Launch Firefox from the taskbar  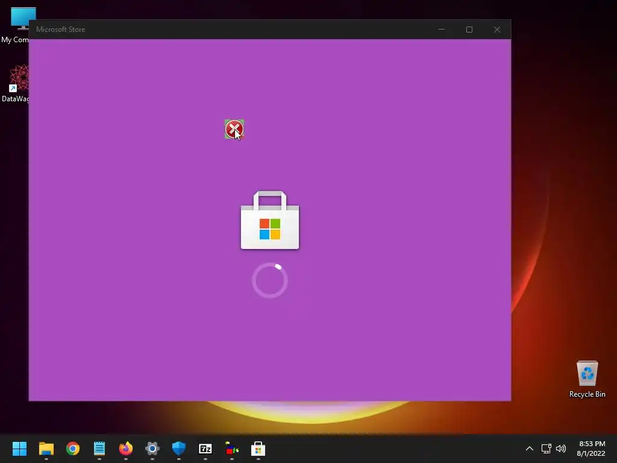[126, 449]
